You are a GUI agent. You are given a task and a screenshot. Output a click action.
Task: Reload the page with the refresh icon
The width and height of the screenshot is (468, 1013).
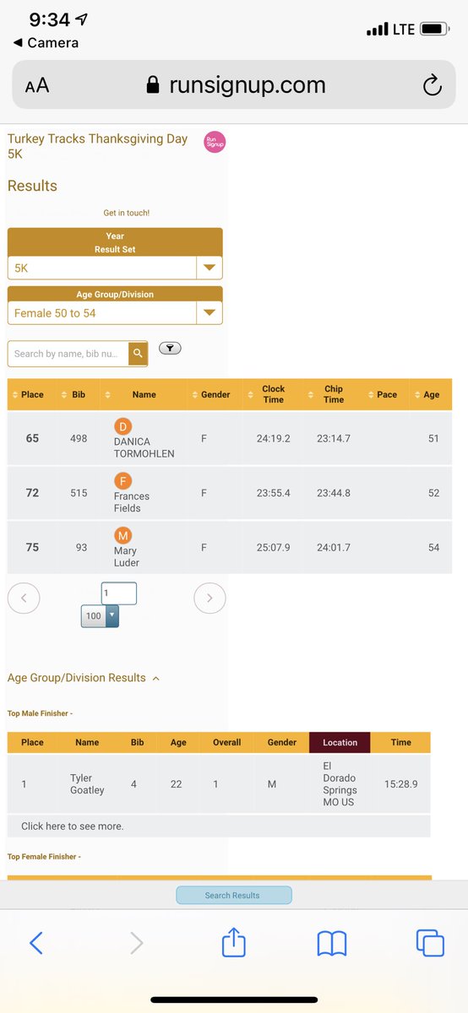tap(431, 85)
